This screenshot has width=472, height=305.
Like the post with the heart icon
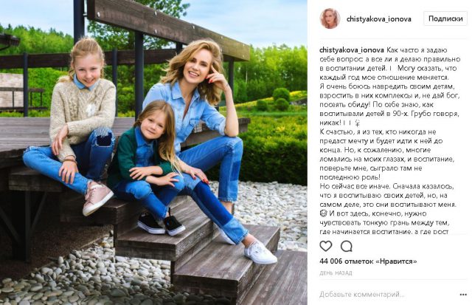click(x=326, y=246)
